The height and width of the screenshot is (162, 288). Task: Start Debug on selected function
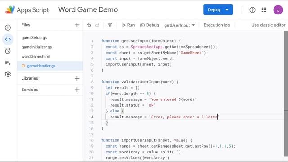(149, 25)
